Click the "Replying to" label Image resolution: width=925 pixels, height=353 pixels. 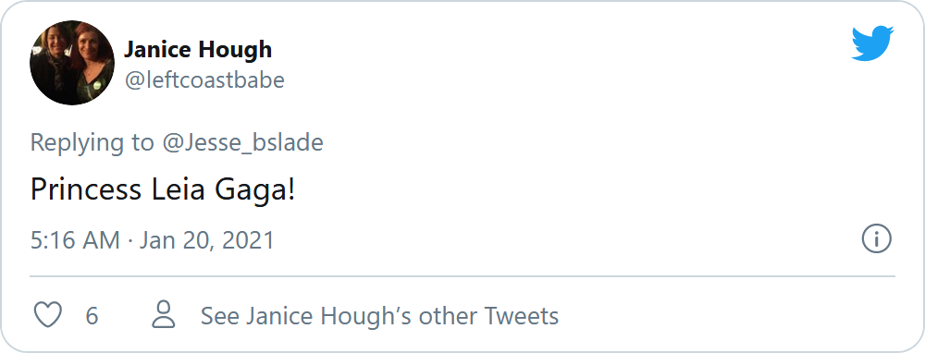[92, 142]
